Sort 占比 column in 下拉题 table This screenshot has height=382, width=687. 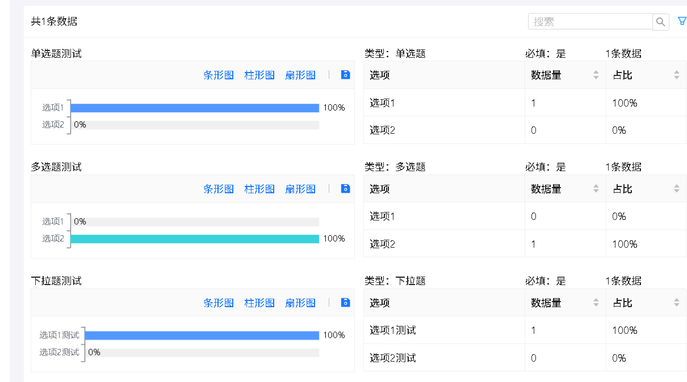676,303
